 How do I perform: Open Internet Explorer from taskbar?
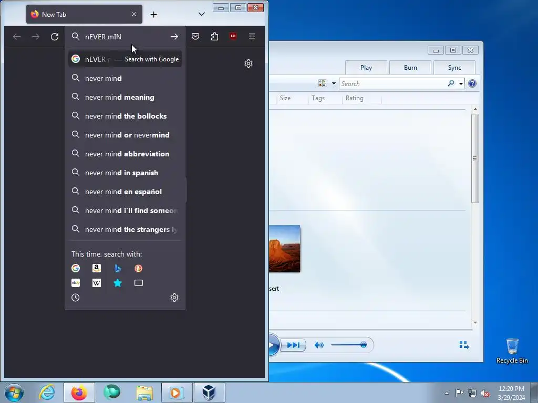coord(47,393)
